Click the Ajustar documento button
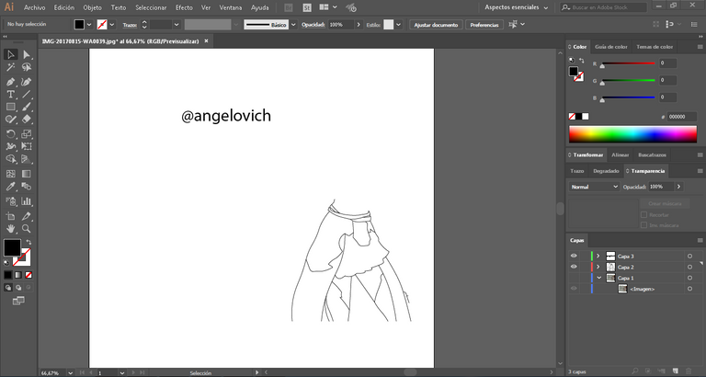The width and height of the screenshot is (706, 377). click(435, 25)
